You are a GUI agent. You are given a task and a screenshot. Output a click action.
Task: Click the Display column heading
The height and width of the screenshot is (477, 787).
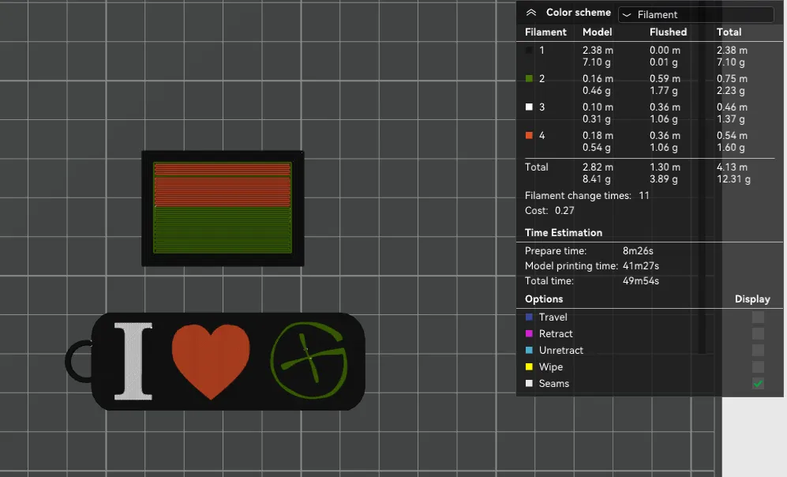point(752,299)
